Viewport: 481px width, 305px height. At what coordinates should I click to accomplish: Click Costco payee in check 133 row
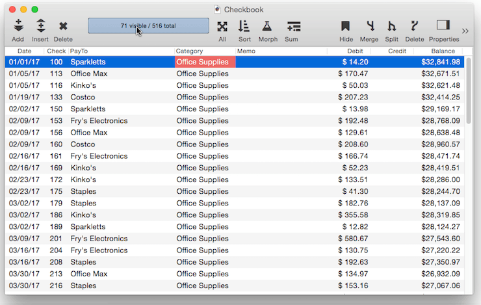pyautogui.click(x=83, y=98)
